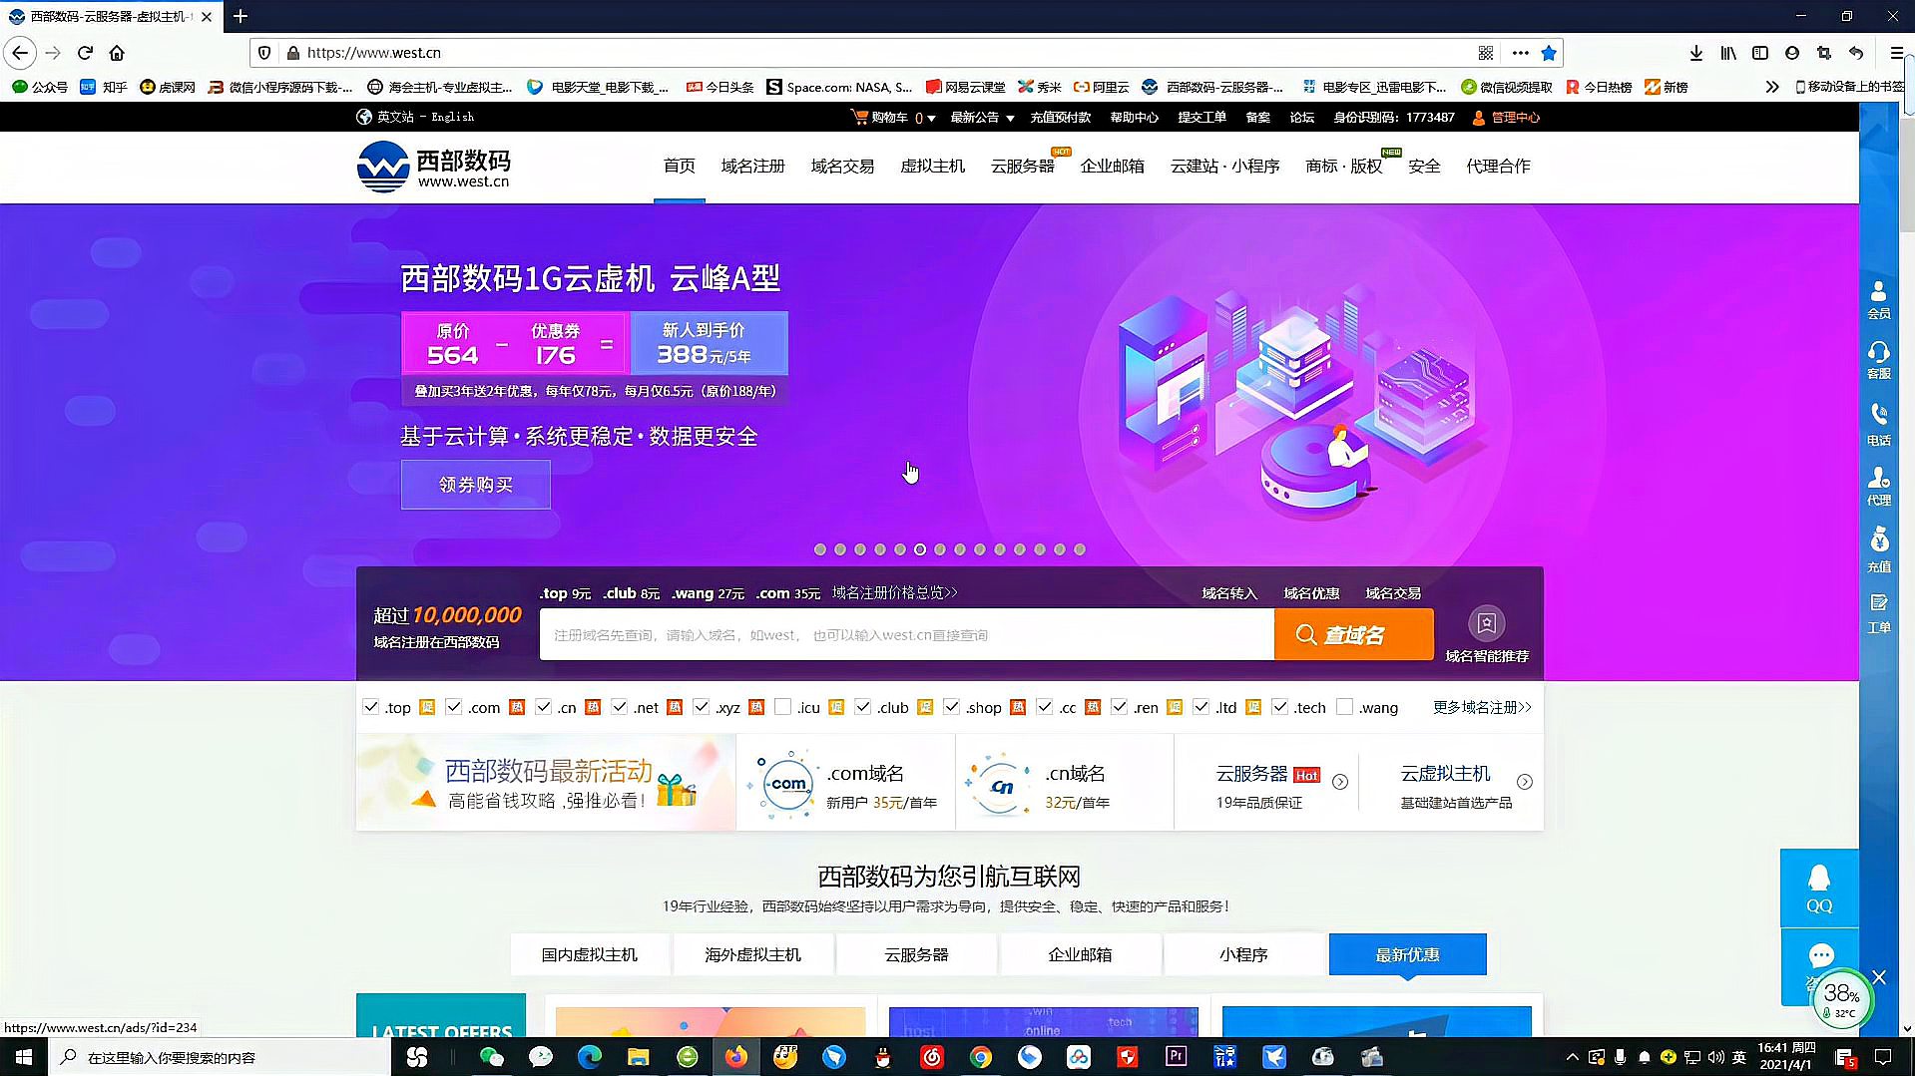1915x1076 pixels.
Task: Open the Firefox hamburger menu
Action: point(1896,53)
